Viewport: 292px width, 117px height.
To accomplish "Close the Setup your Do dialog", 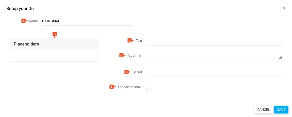I will [x=284, y=8].
